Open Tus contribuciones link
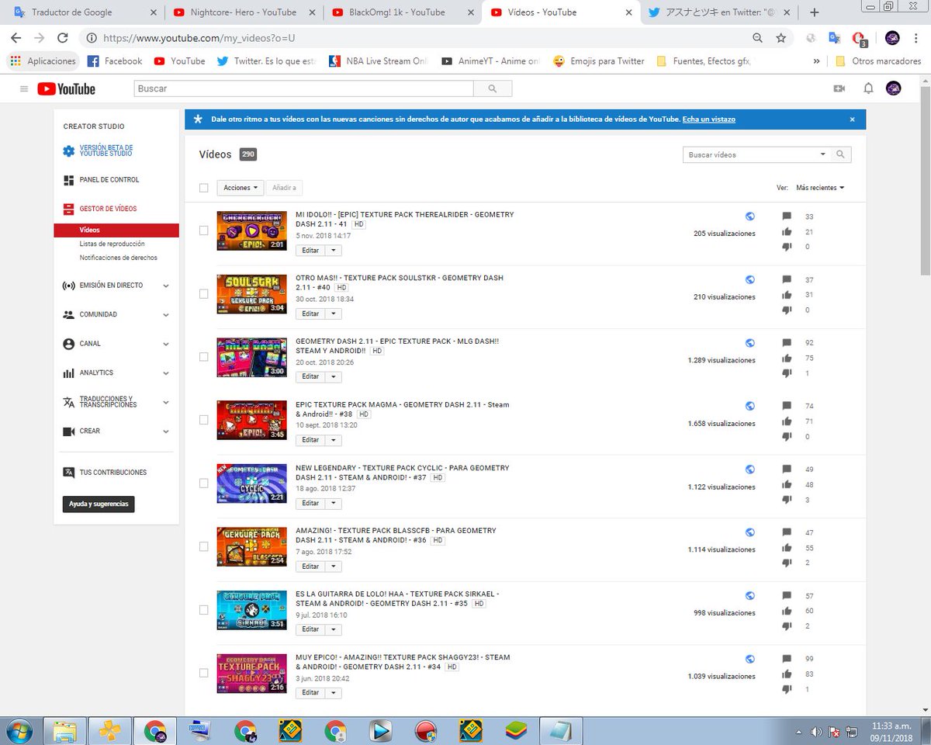Screen dimensions: 931x745 tap(112, 473)
